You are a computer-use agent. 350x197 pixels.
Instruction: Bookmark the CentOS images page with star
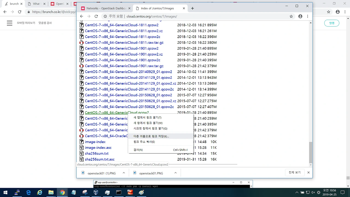click(x=291, y=16)
